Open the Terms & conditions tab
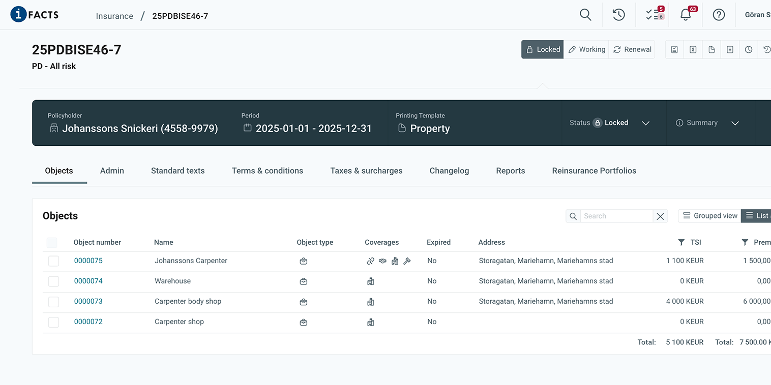This screenshot has width=771, height=385. [267, 171]
